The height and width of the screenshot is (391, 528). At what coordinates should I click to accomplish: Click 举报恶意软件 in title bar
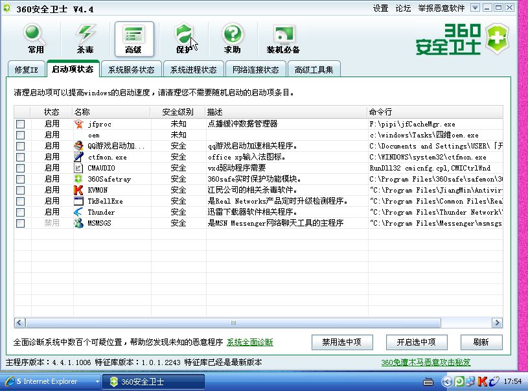441,8
